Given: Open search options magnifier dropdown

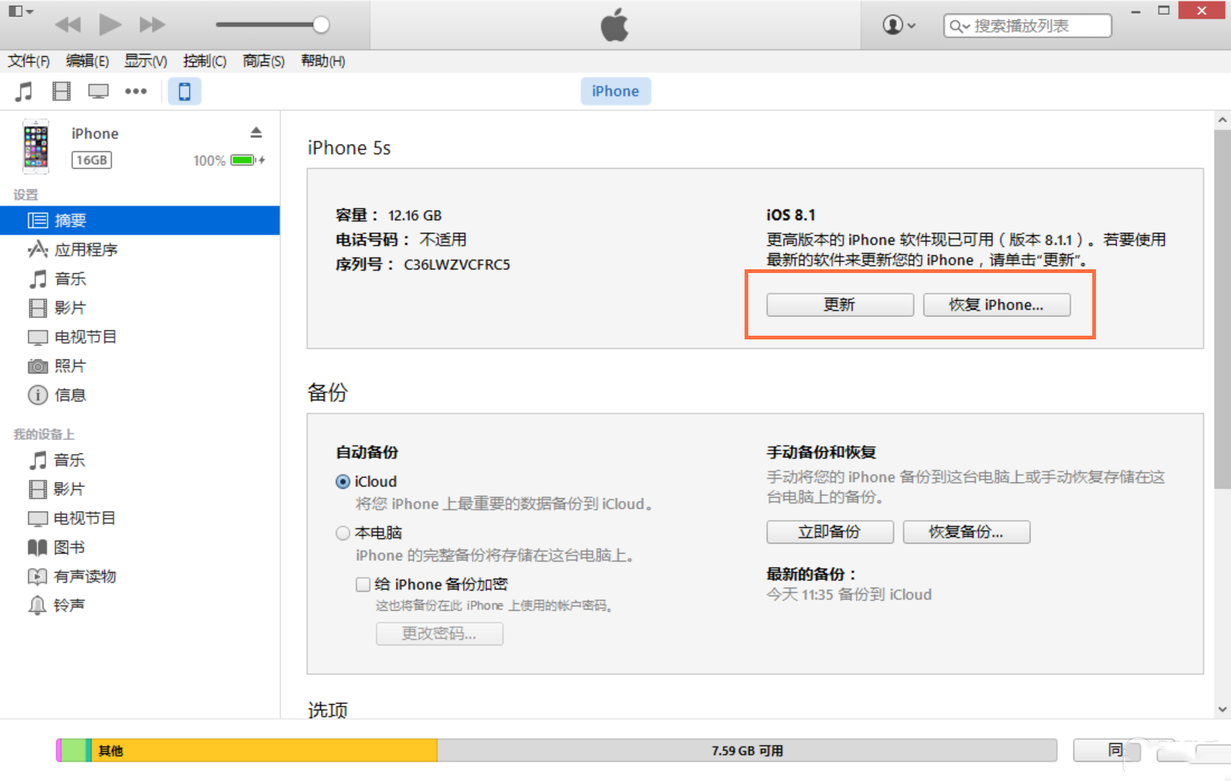Looking at the screenshot, I should tap(959, 27).
